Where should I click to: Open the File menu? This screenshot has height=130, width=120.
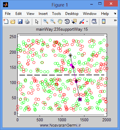click(x=8, y=14)
